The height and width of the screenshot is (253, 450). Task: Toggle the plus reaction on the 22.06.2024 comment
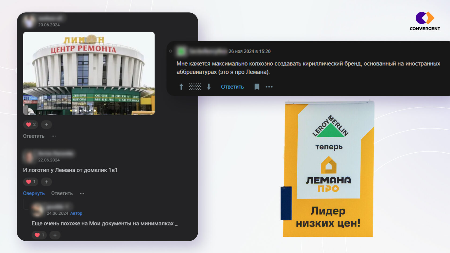tap(46, 182)
